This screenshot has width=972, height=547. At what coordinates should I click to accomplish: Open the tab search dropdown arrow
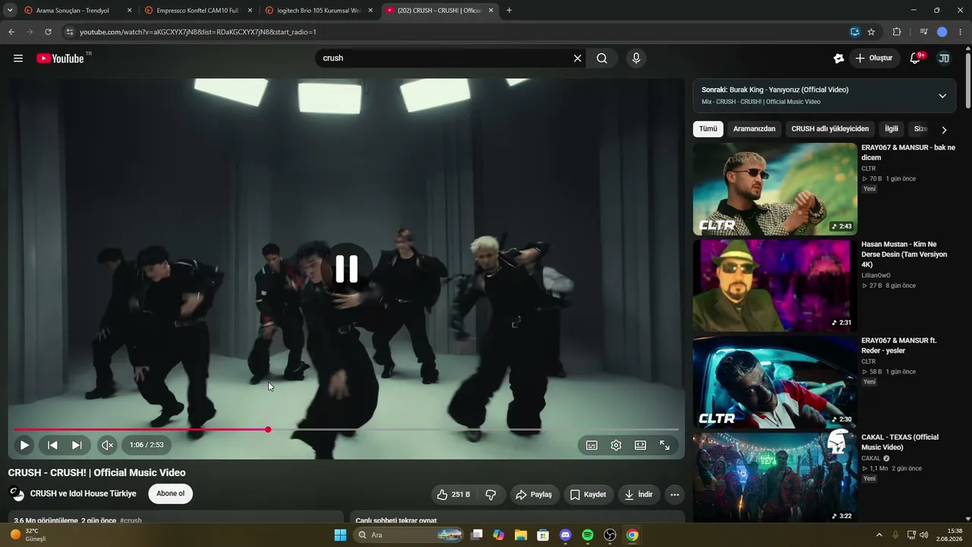pyautogui.click(x=10, y=11)
